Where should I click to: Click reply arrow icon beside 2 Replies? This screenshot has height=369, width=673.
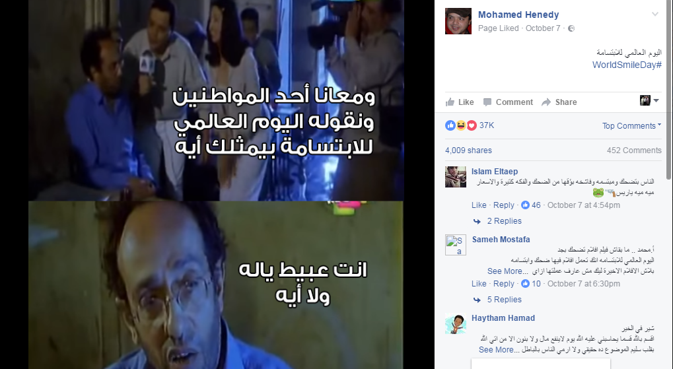[x=477, y=221]
